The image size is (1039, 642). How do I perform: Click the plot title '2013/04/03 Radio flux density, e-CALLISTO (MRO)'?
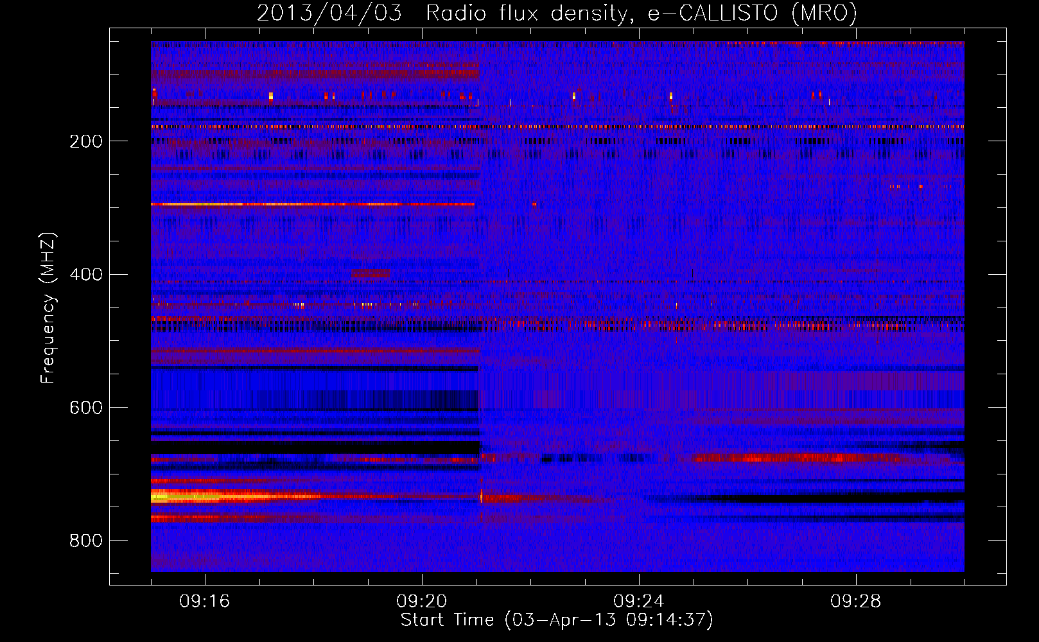click(x=557, y=13)
